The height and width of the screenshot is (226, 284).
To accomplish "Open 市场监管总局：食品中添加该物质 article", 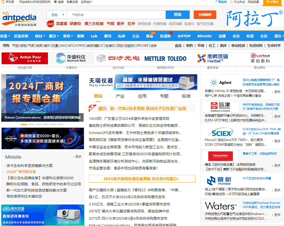I will coord(123,168).
